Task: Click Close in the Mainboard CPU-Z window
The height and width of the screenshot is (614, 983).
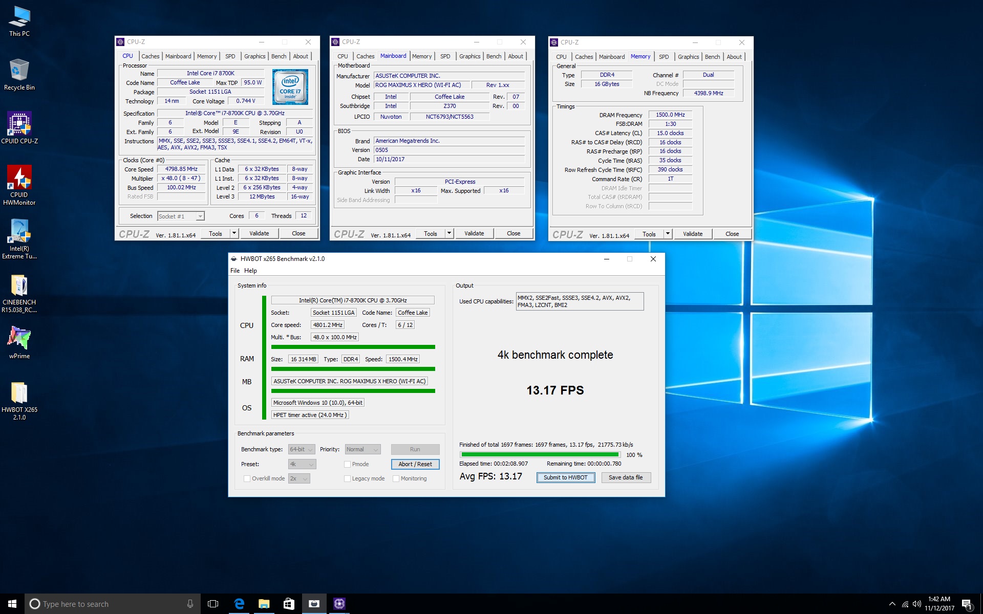Action: tap(514, 233)
